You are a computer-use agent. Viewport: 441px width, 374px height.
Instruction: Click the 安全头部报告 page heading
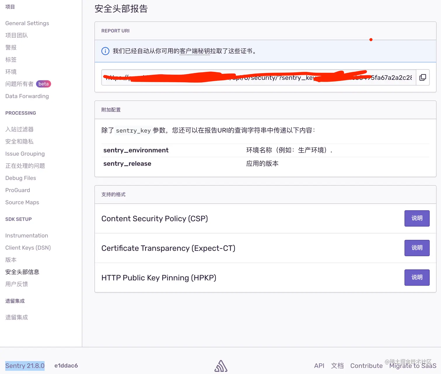coord(121,9)
